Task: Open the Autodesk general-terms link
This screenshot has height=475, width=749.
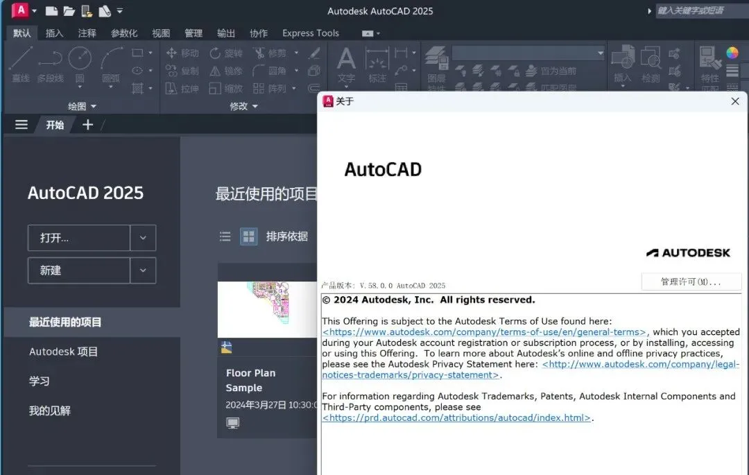Action: (x=485, y=331)
